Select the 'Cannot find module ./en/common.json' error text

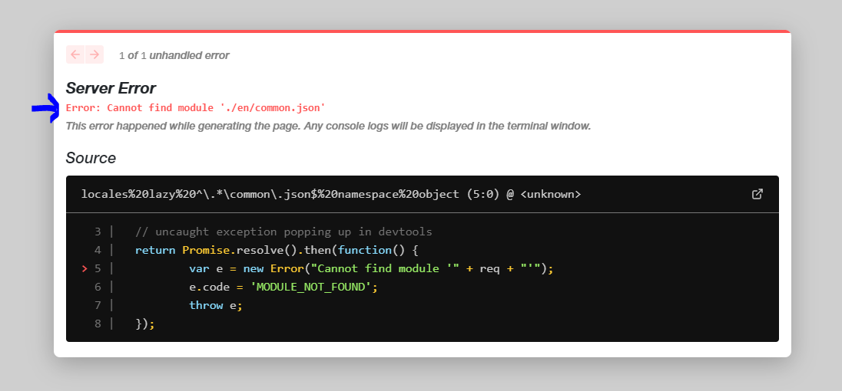pyautogui.click(x=196, y=107)
